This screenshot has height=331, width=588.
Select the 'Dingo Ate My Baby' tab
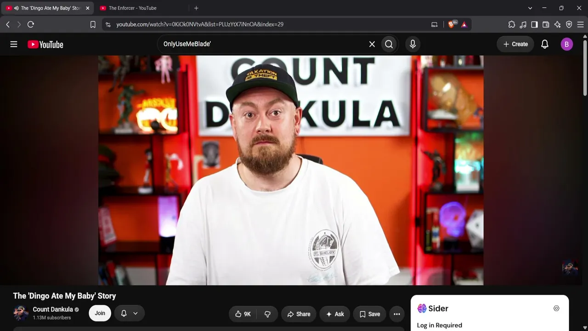(47, 8)
